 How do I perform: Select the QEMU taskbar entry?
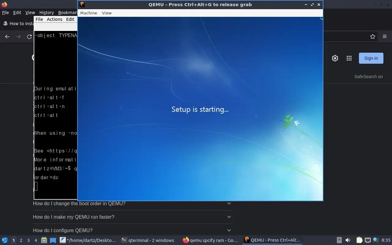click(272, 240)
